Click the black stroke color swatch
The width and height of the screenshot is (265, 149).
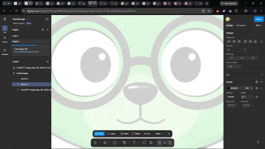pos(228,88)
